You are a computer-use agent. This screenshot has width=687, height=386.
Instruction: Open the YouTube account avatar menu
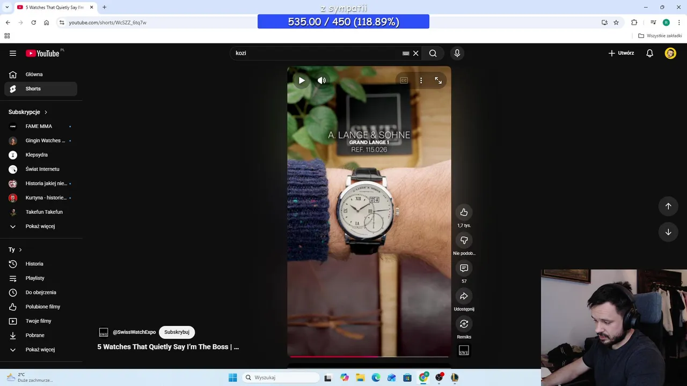click(670, 53)
